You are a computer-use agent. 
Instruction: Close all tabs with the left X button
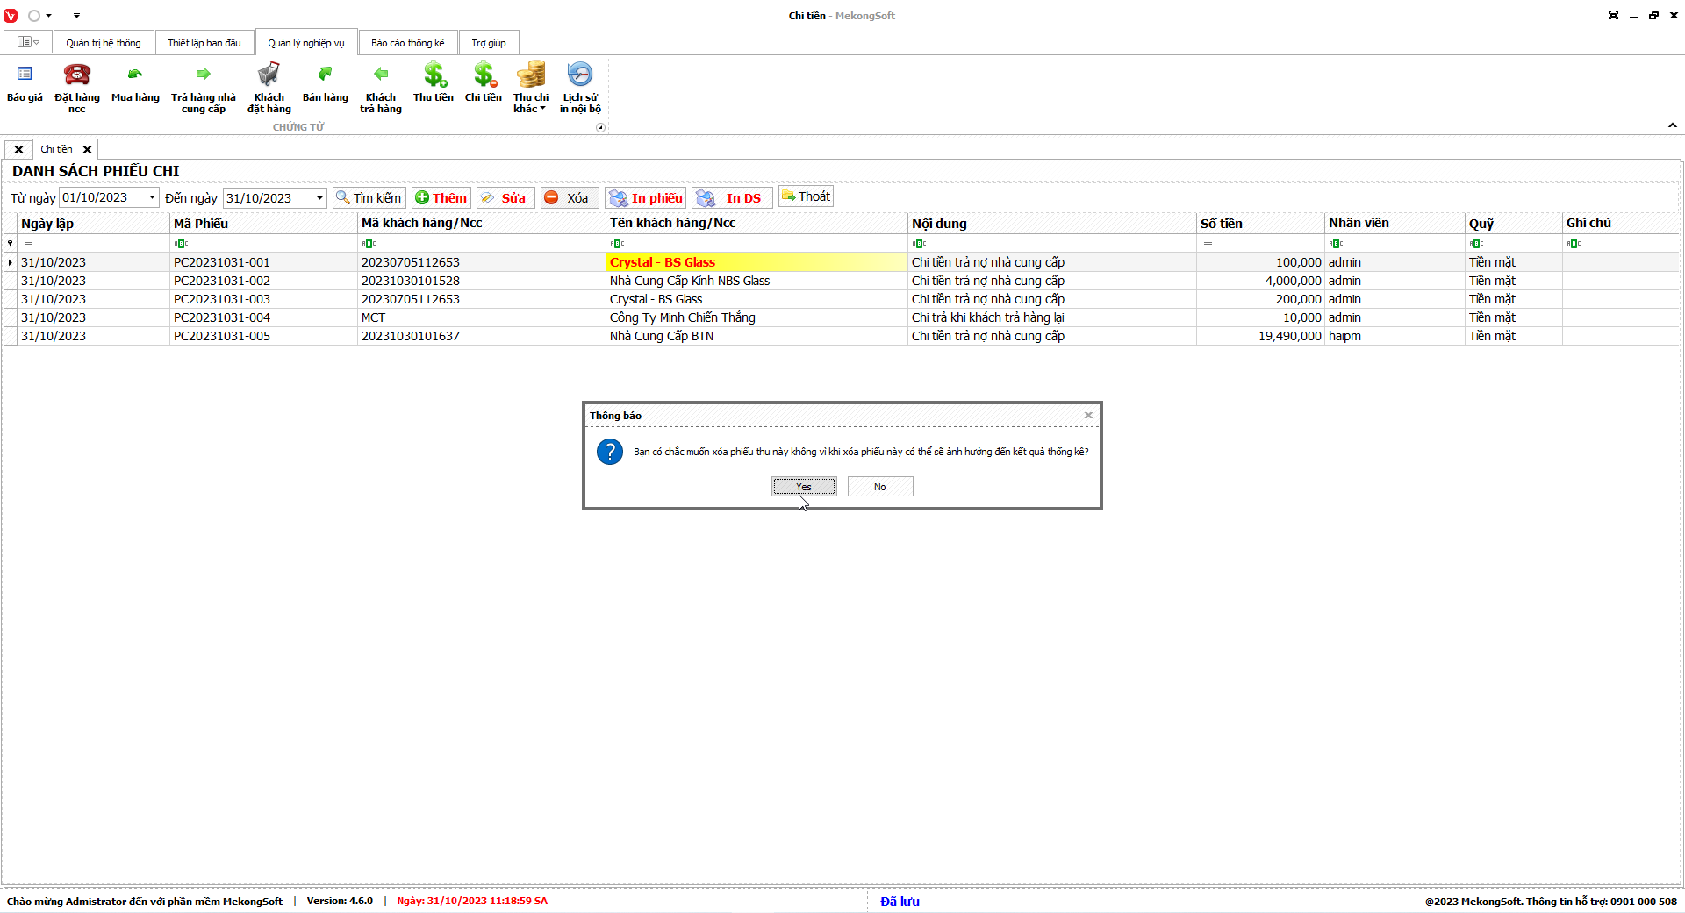coord(18,150)
